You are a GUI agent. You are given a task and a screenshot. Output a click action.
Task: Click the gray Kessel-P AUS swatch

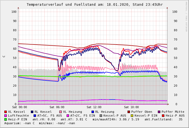[100, 115]
